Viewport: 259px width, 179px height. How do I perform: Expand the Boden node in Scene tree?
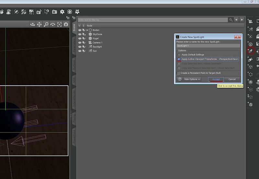tap(87, 30)
